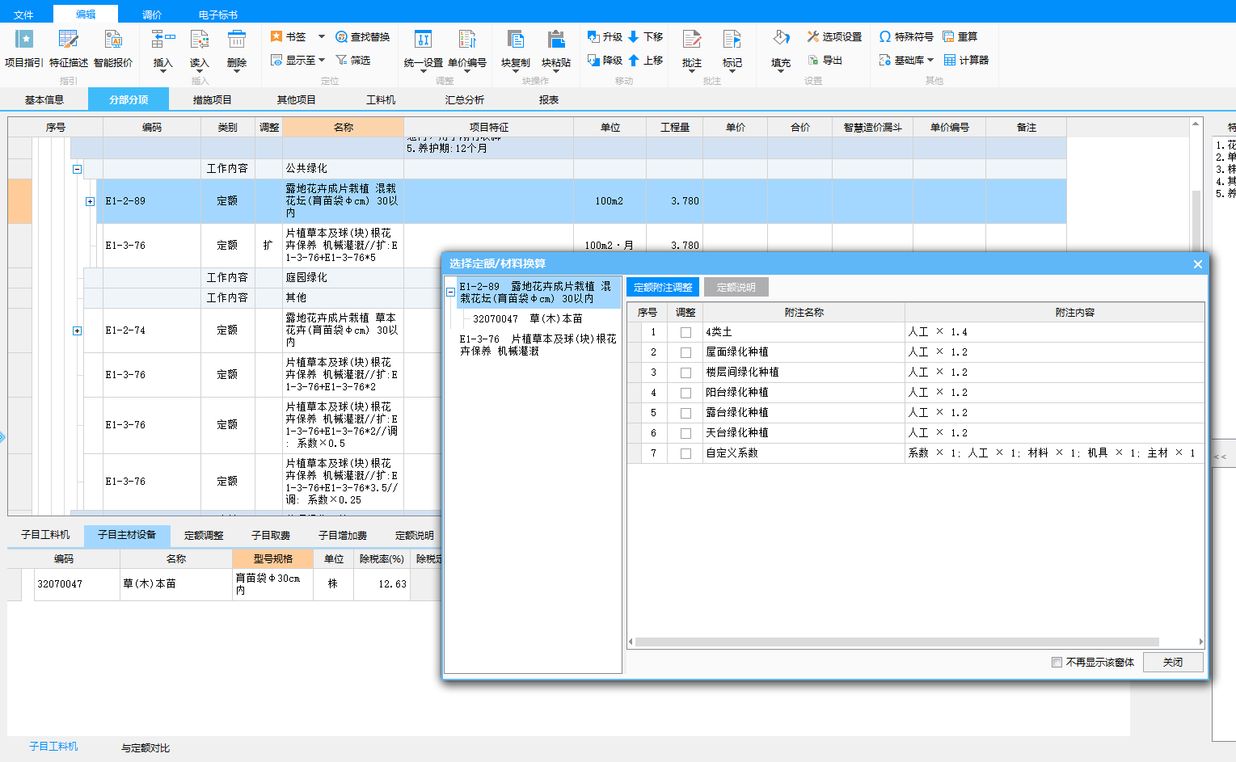Screen dimensions: 1236x762
Task: Open the 电子标书 ribbon tab
Action: (x=218, y=15)
